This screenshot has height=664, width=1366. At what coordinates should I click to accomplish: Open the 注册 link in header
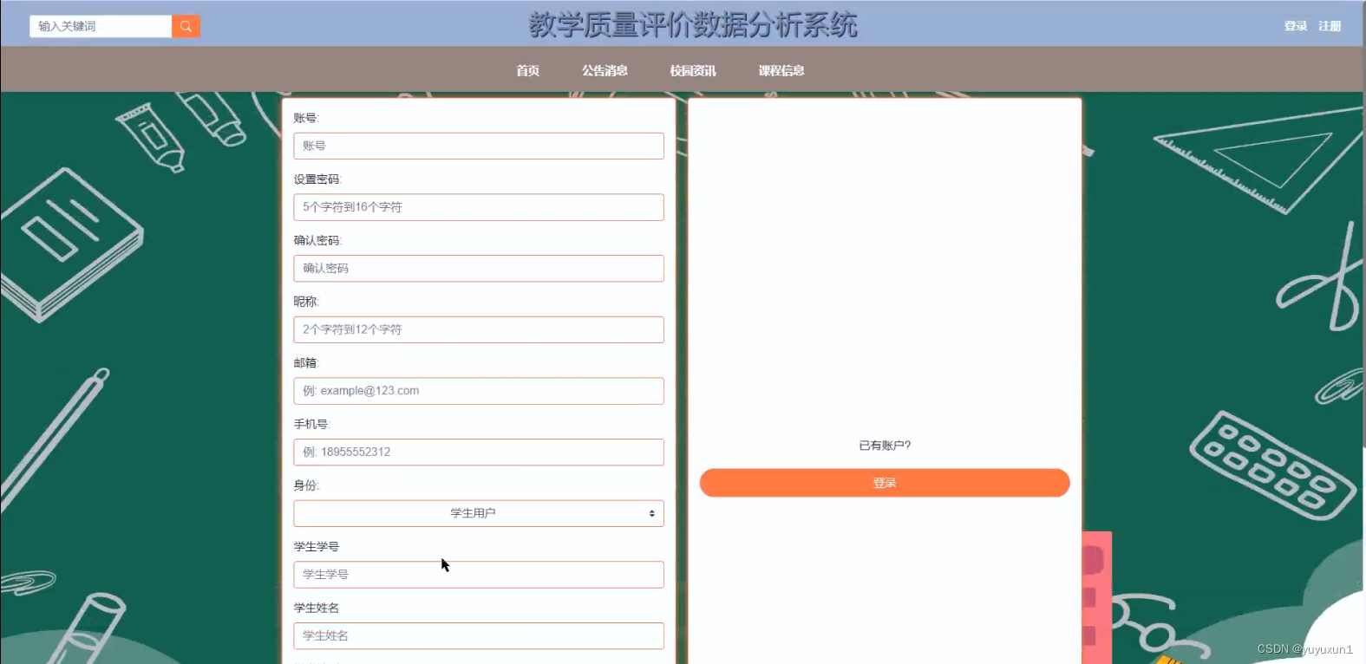tap(1330, 26)
